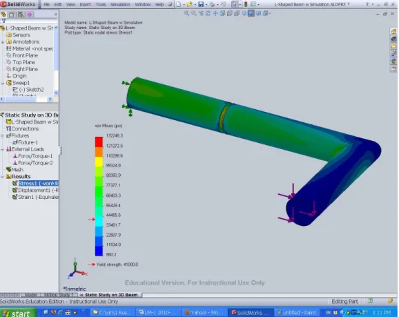The image size is (399, 317).
Task: Open the Simulation menu
Action: click(x=120, y=5)
